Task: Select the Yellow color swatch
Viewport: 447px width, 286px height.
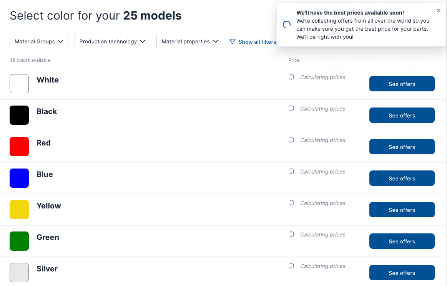Action: pyautogui.click(x=19, y=210)
